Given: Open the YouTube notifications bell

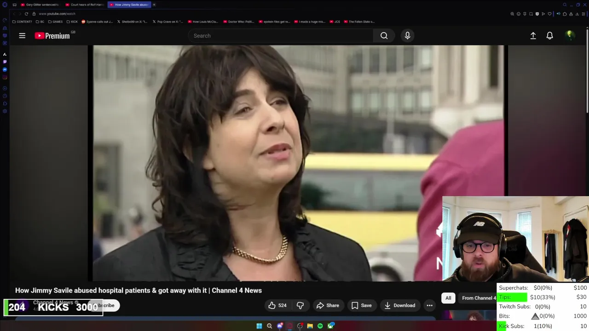Looking at the screenshot, I should tap(549, 35).
